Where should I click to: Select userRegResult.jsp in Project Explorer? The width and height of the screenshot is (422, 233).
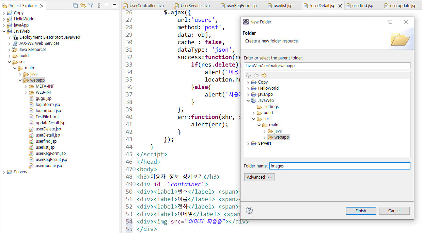coord(51,160)
